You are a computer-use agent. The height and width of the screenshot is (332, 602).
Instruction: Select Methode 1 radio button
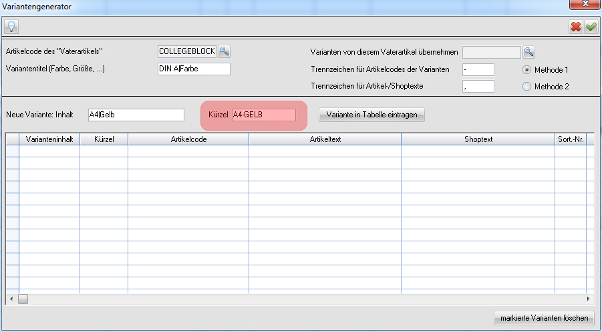pyautogui.click(x=526, y=69)
